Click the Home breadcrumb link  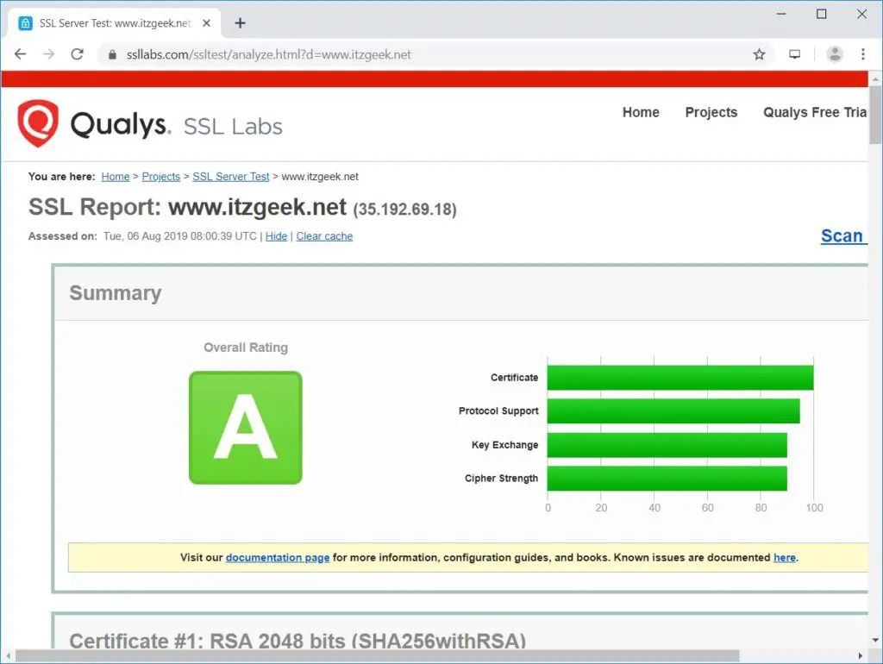pyautogui.click(x=116, y=177)
